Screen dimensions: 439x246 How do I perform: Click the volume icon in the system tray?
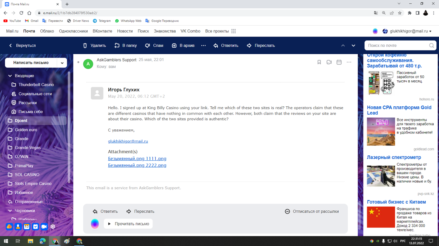pyautogui.click(x=395, y=241)
